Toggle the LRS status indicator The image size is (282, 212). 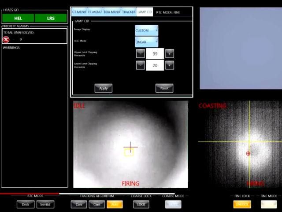click(51, 18)
